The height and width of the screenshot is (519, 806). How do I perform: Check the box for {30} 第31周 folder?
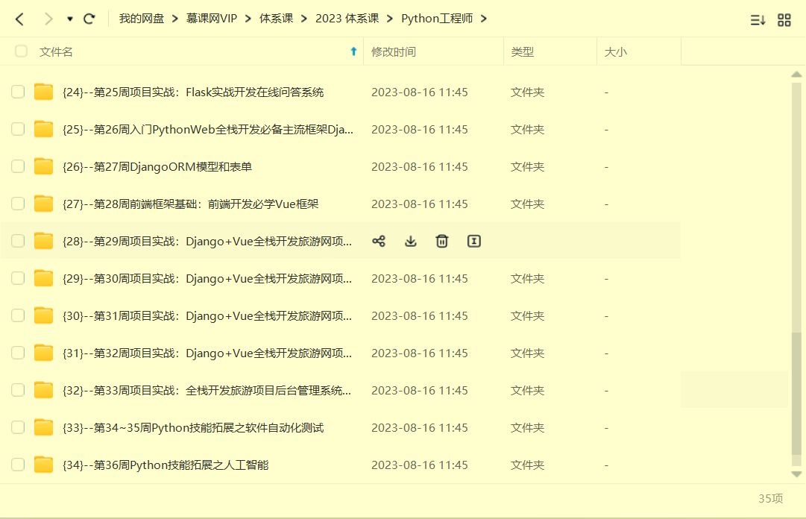[x=18, y=315]
